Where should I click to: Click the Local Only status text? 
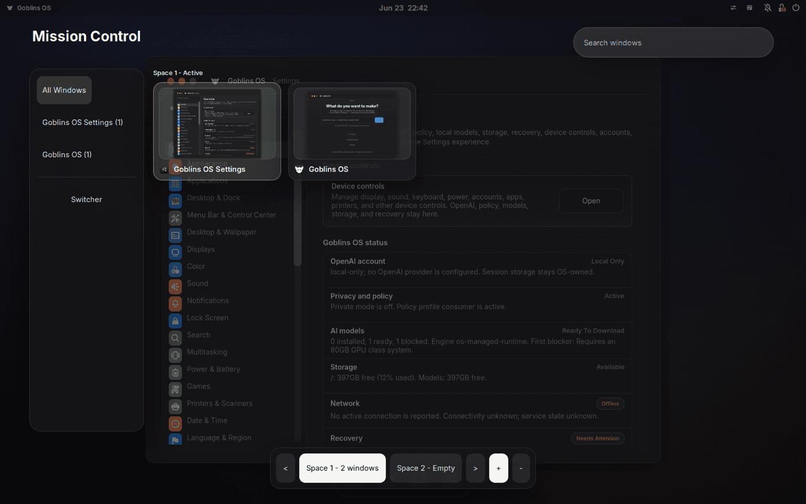[x=607, y=262]
